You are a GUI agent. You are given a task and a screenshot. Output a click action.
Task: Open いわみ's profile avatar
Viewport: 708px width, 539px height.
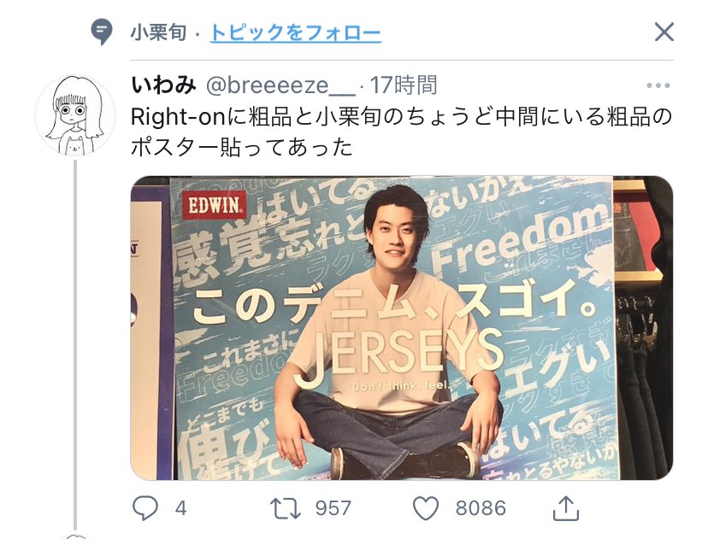[75, 115]
